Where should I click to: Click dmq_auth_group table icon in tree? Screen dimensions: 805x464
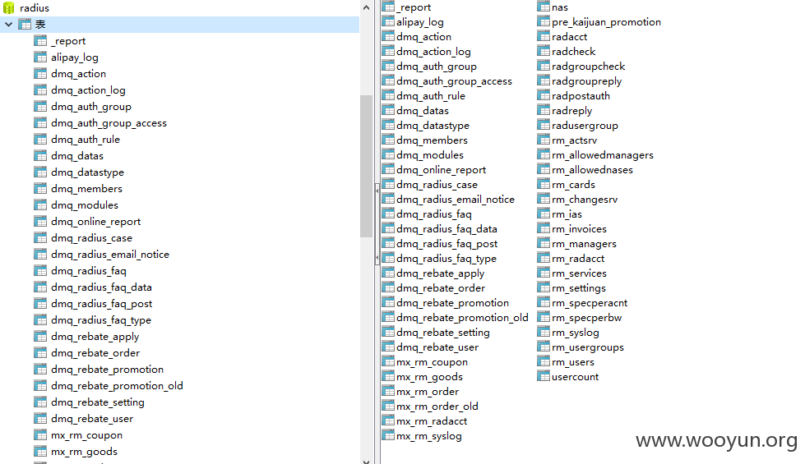[x=40, y=106]
